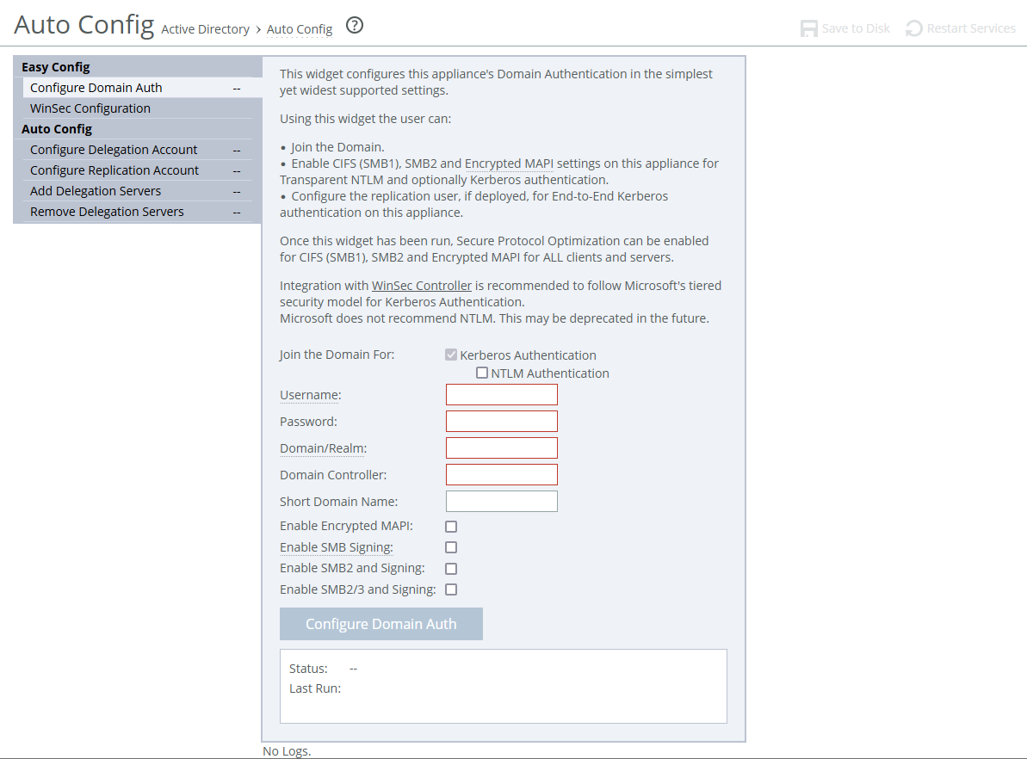
Task: Select Configure Delegation Account menu item
Action: pos(114,150)
